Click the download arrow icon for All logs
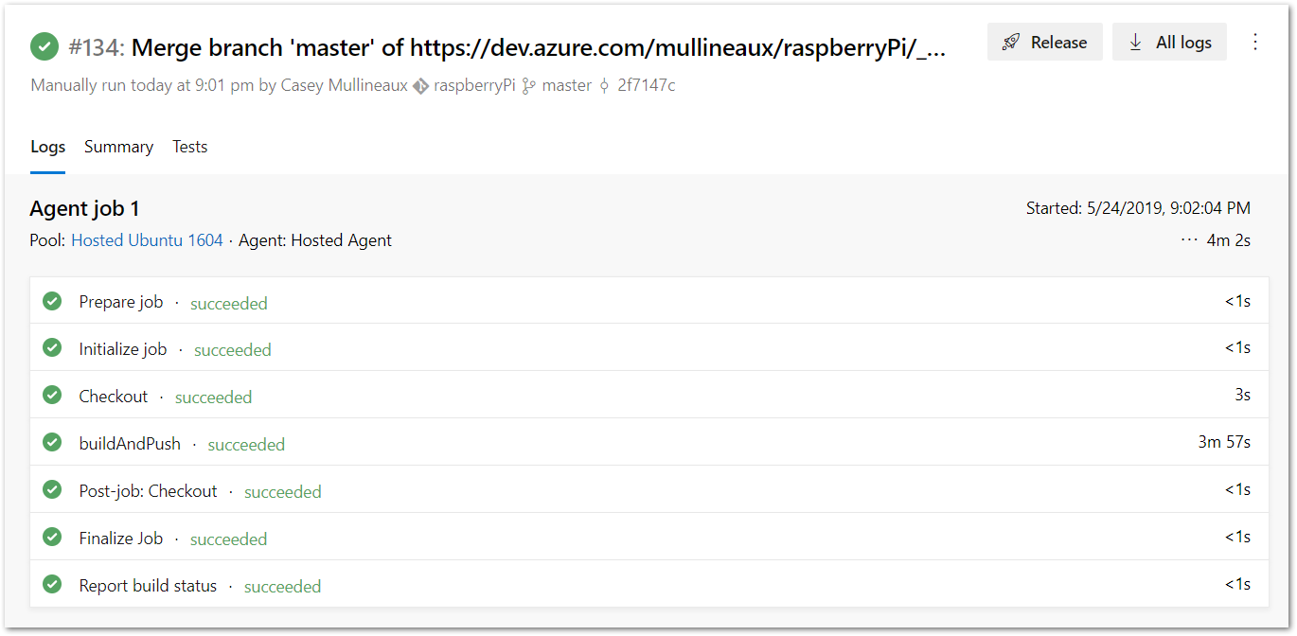Viewport: 1297px width, 636px height. (1135, 43)
